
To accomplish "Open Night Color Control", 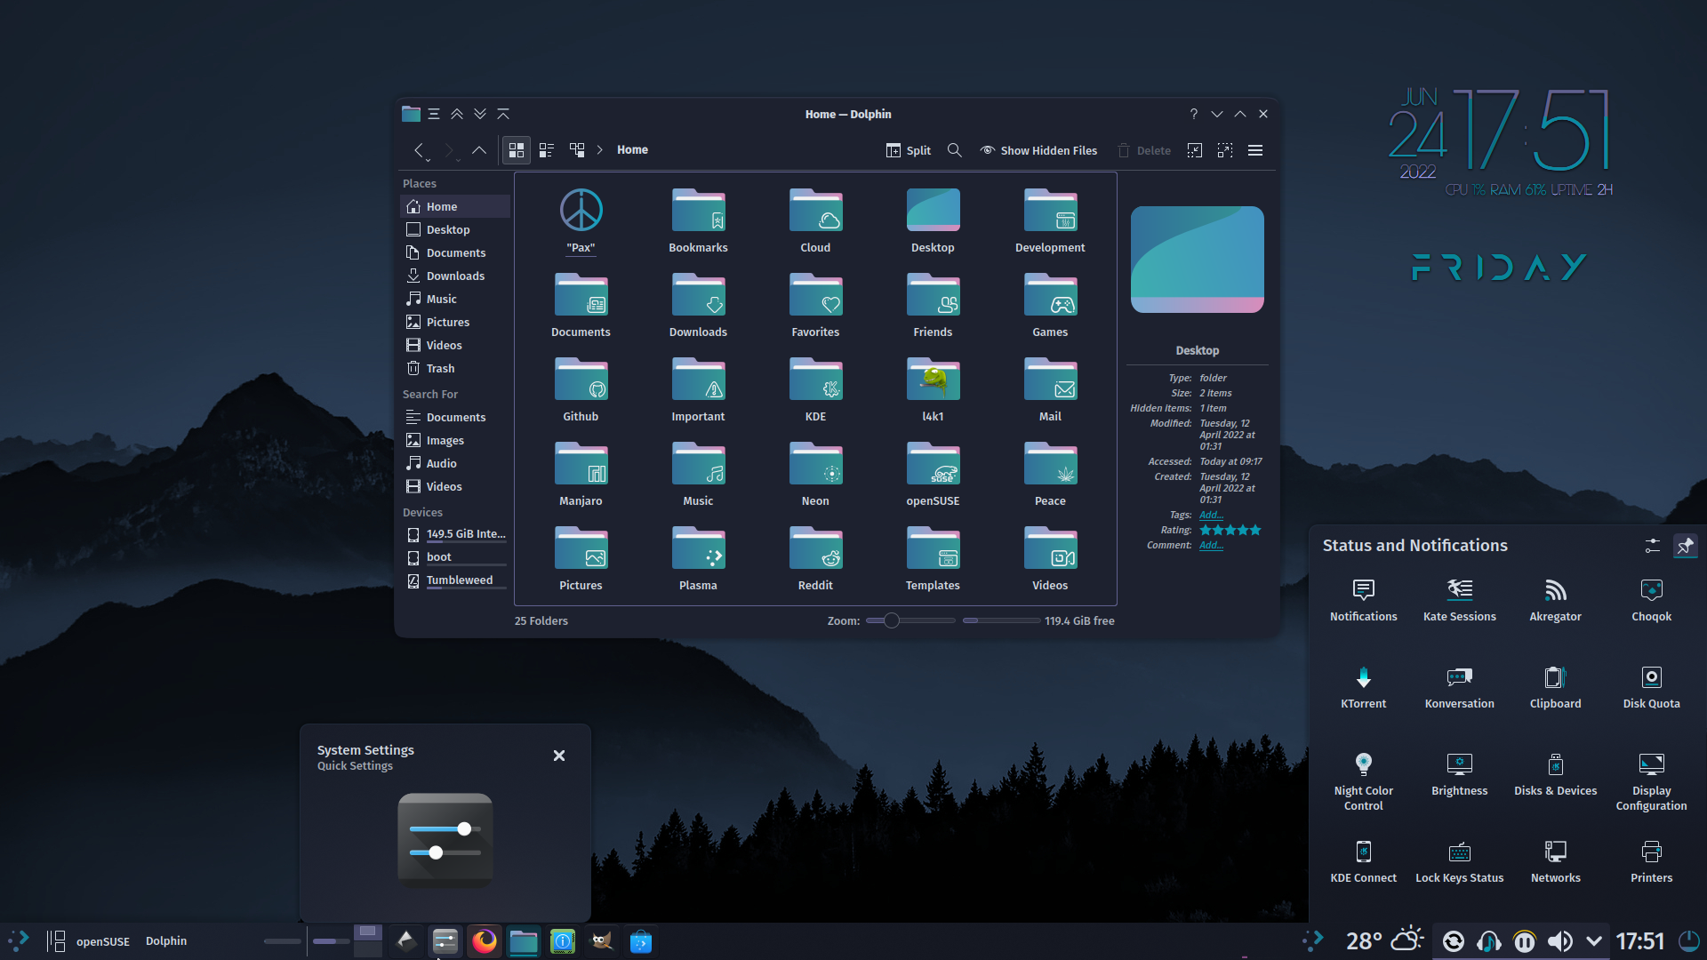I will tap(1363, 781).
